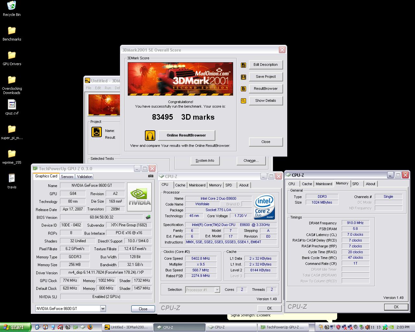Open Edit menu in Untitled 3DMark window

pyautogui.click(x=98, y=88)
